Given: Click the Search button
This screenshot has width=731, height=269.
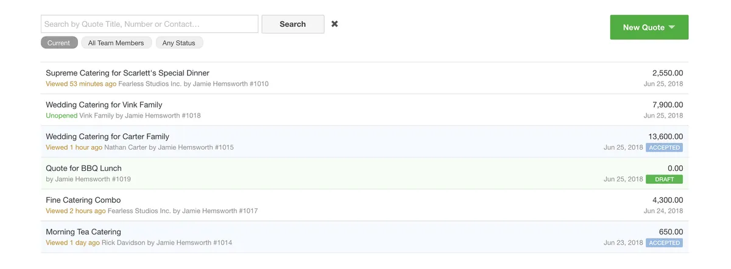Looking at the screenshot, I should coord(292,24).
